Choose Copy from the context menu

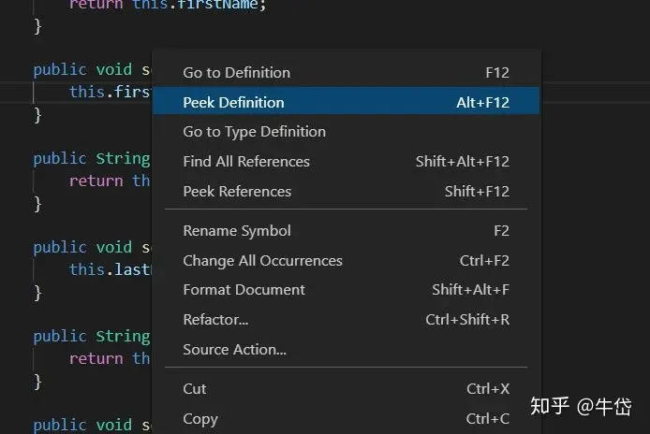click(200, 419)
